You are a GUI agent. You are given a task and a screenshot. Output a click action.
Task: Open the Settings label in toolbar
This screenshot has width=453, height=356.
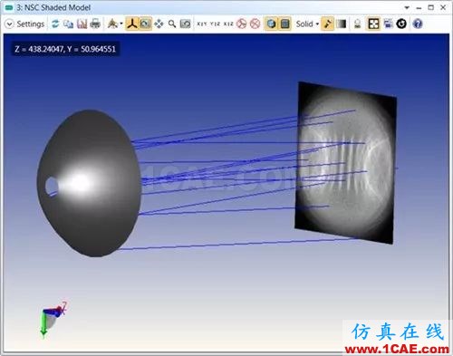click(x=31, y=24)
